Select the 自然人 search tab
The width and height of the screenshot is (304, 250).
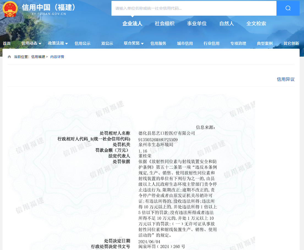[x=226, y=24]
